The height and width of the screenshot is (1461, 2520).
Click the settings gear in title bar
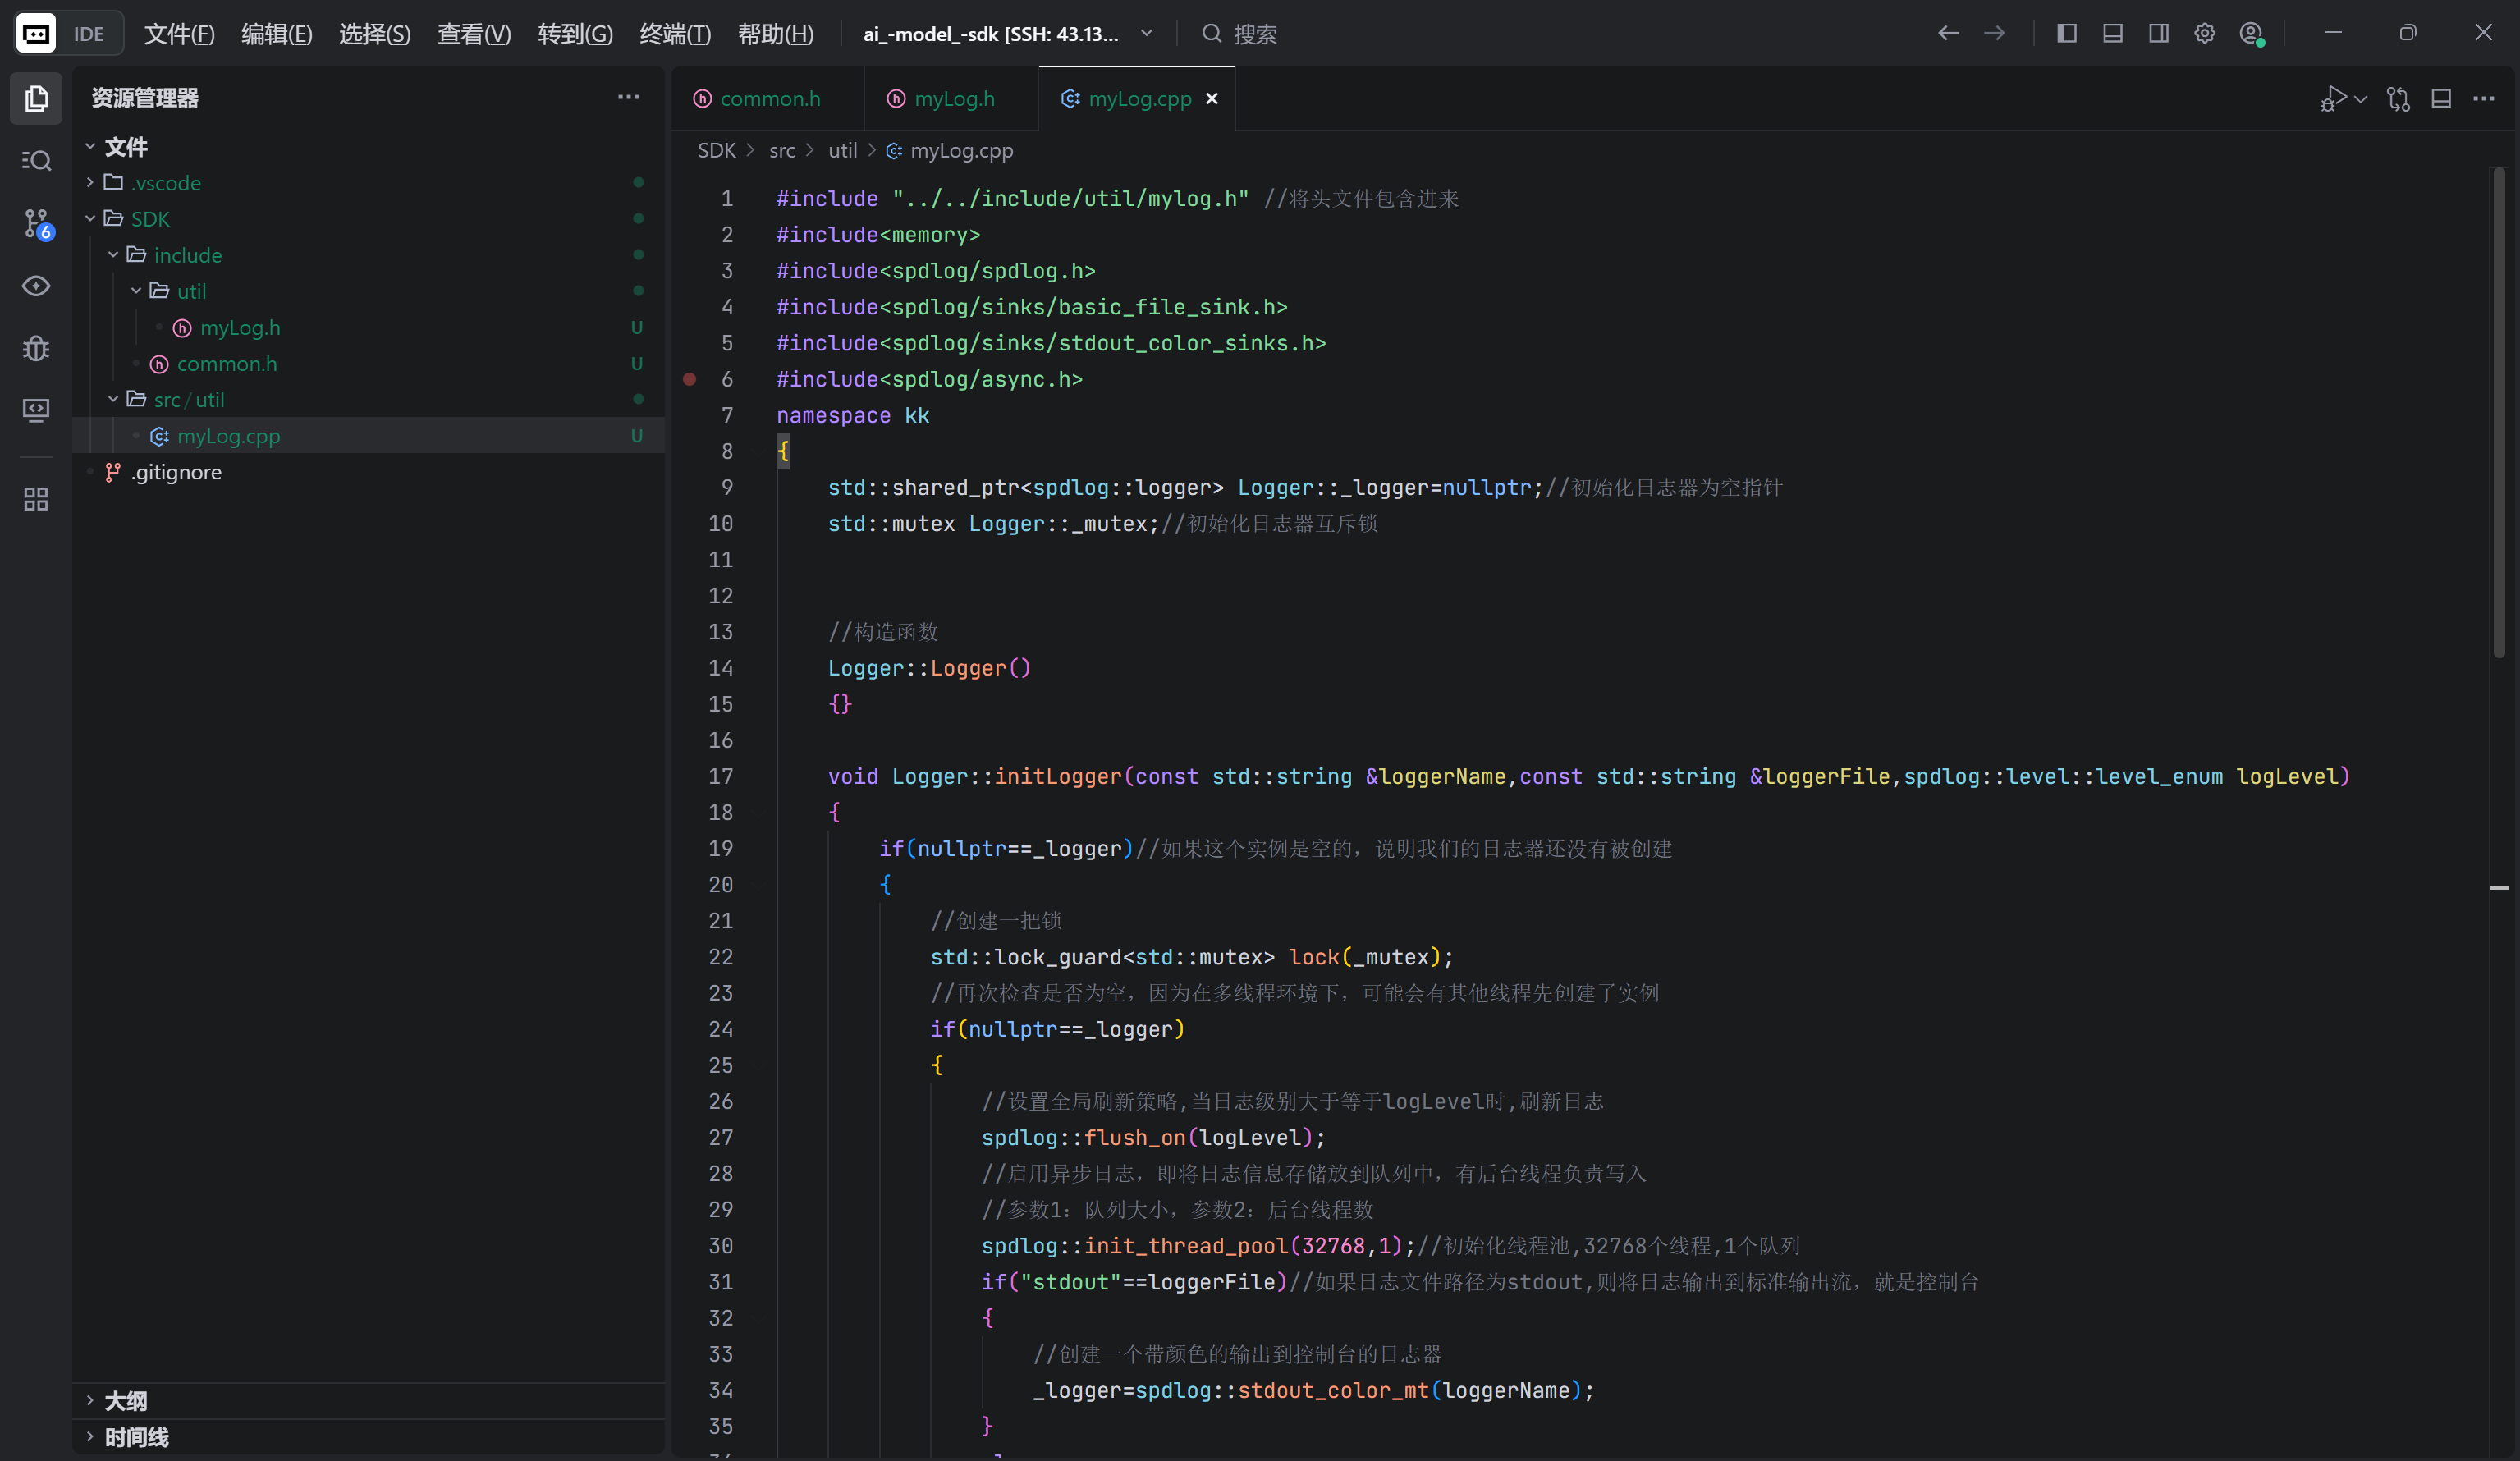click(2204, 33)
